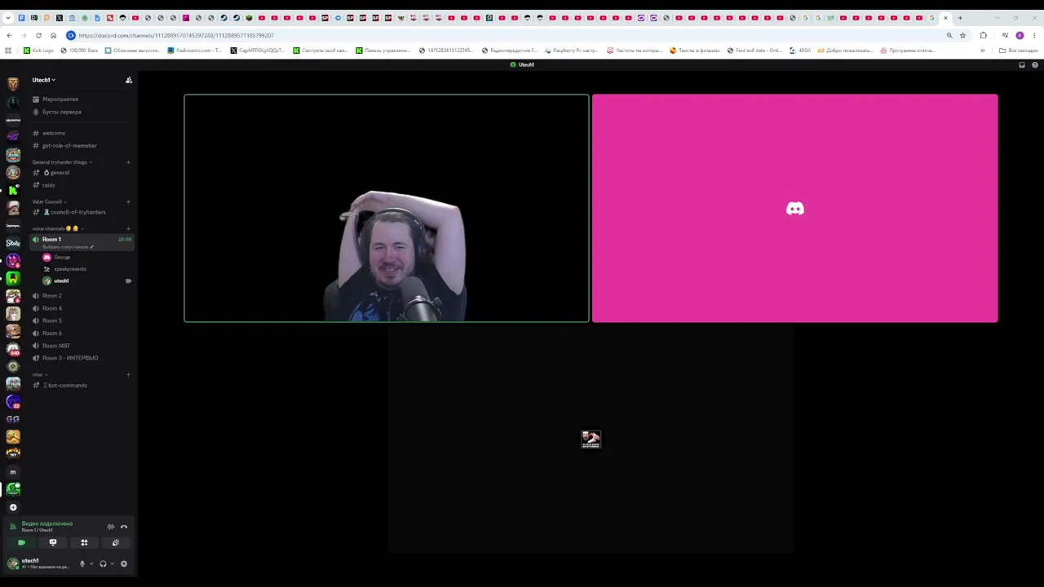Disconnect from voice with the hang-up icon
1044x587 pixels.
pos(124,527)
